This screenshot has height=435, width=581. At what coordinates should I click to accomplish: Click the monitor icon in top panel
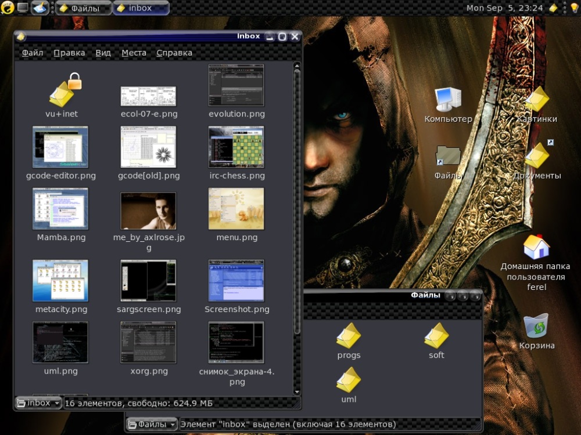pyautogui.click(x=23, y=8)
